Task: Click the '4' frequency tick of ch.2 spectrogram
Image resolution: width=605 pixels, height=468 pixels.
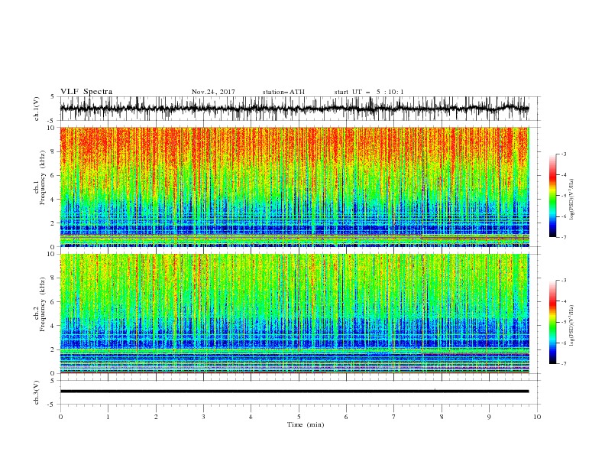Action: point(53,326)
